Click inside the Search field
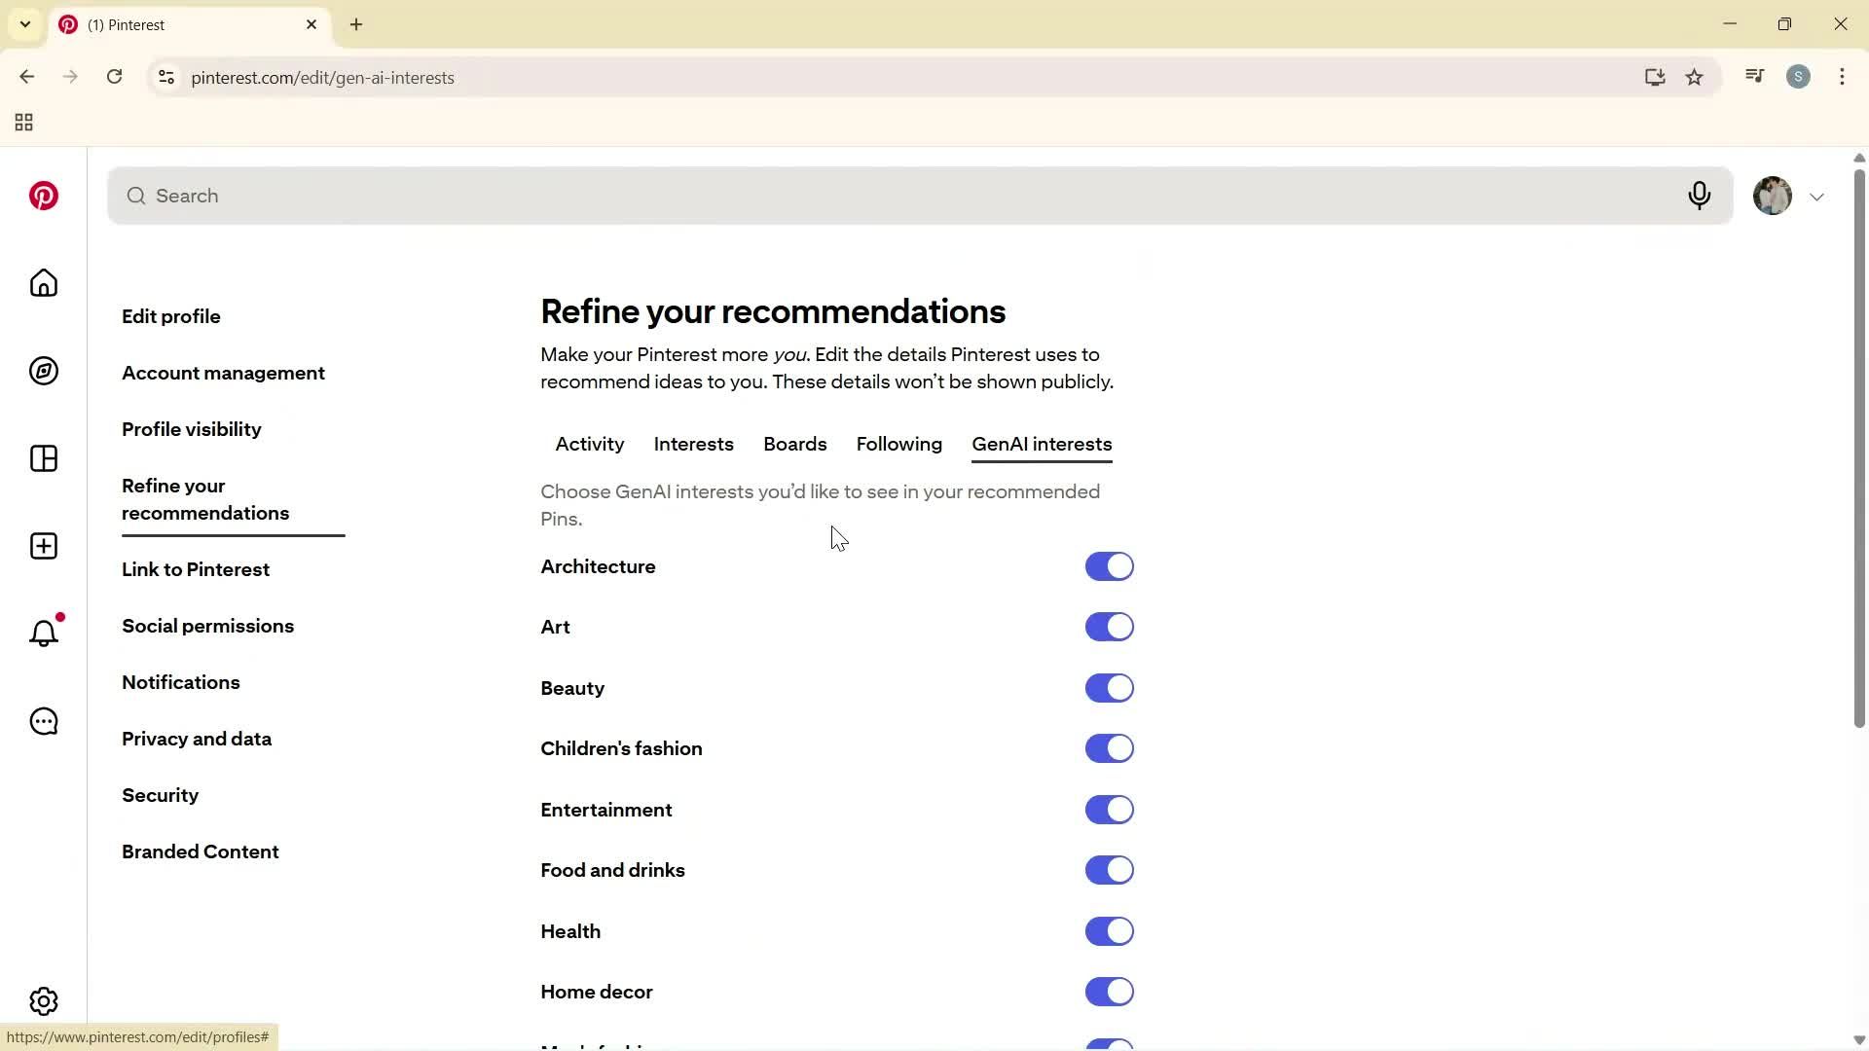The image size is (1869, 1051). pyautogui.click(x=584, y=196)
